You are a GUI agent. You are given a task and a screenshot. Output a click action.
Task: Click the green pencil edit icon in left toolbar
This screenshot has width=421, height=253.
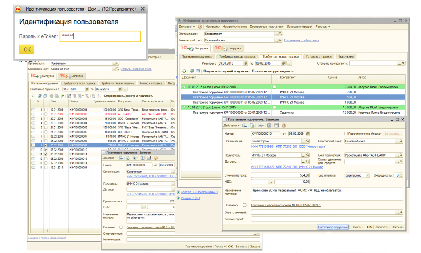click(62, 96)
